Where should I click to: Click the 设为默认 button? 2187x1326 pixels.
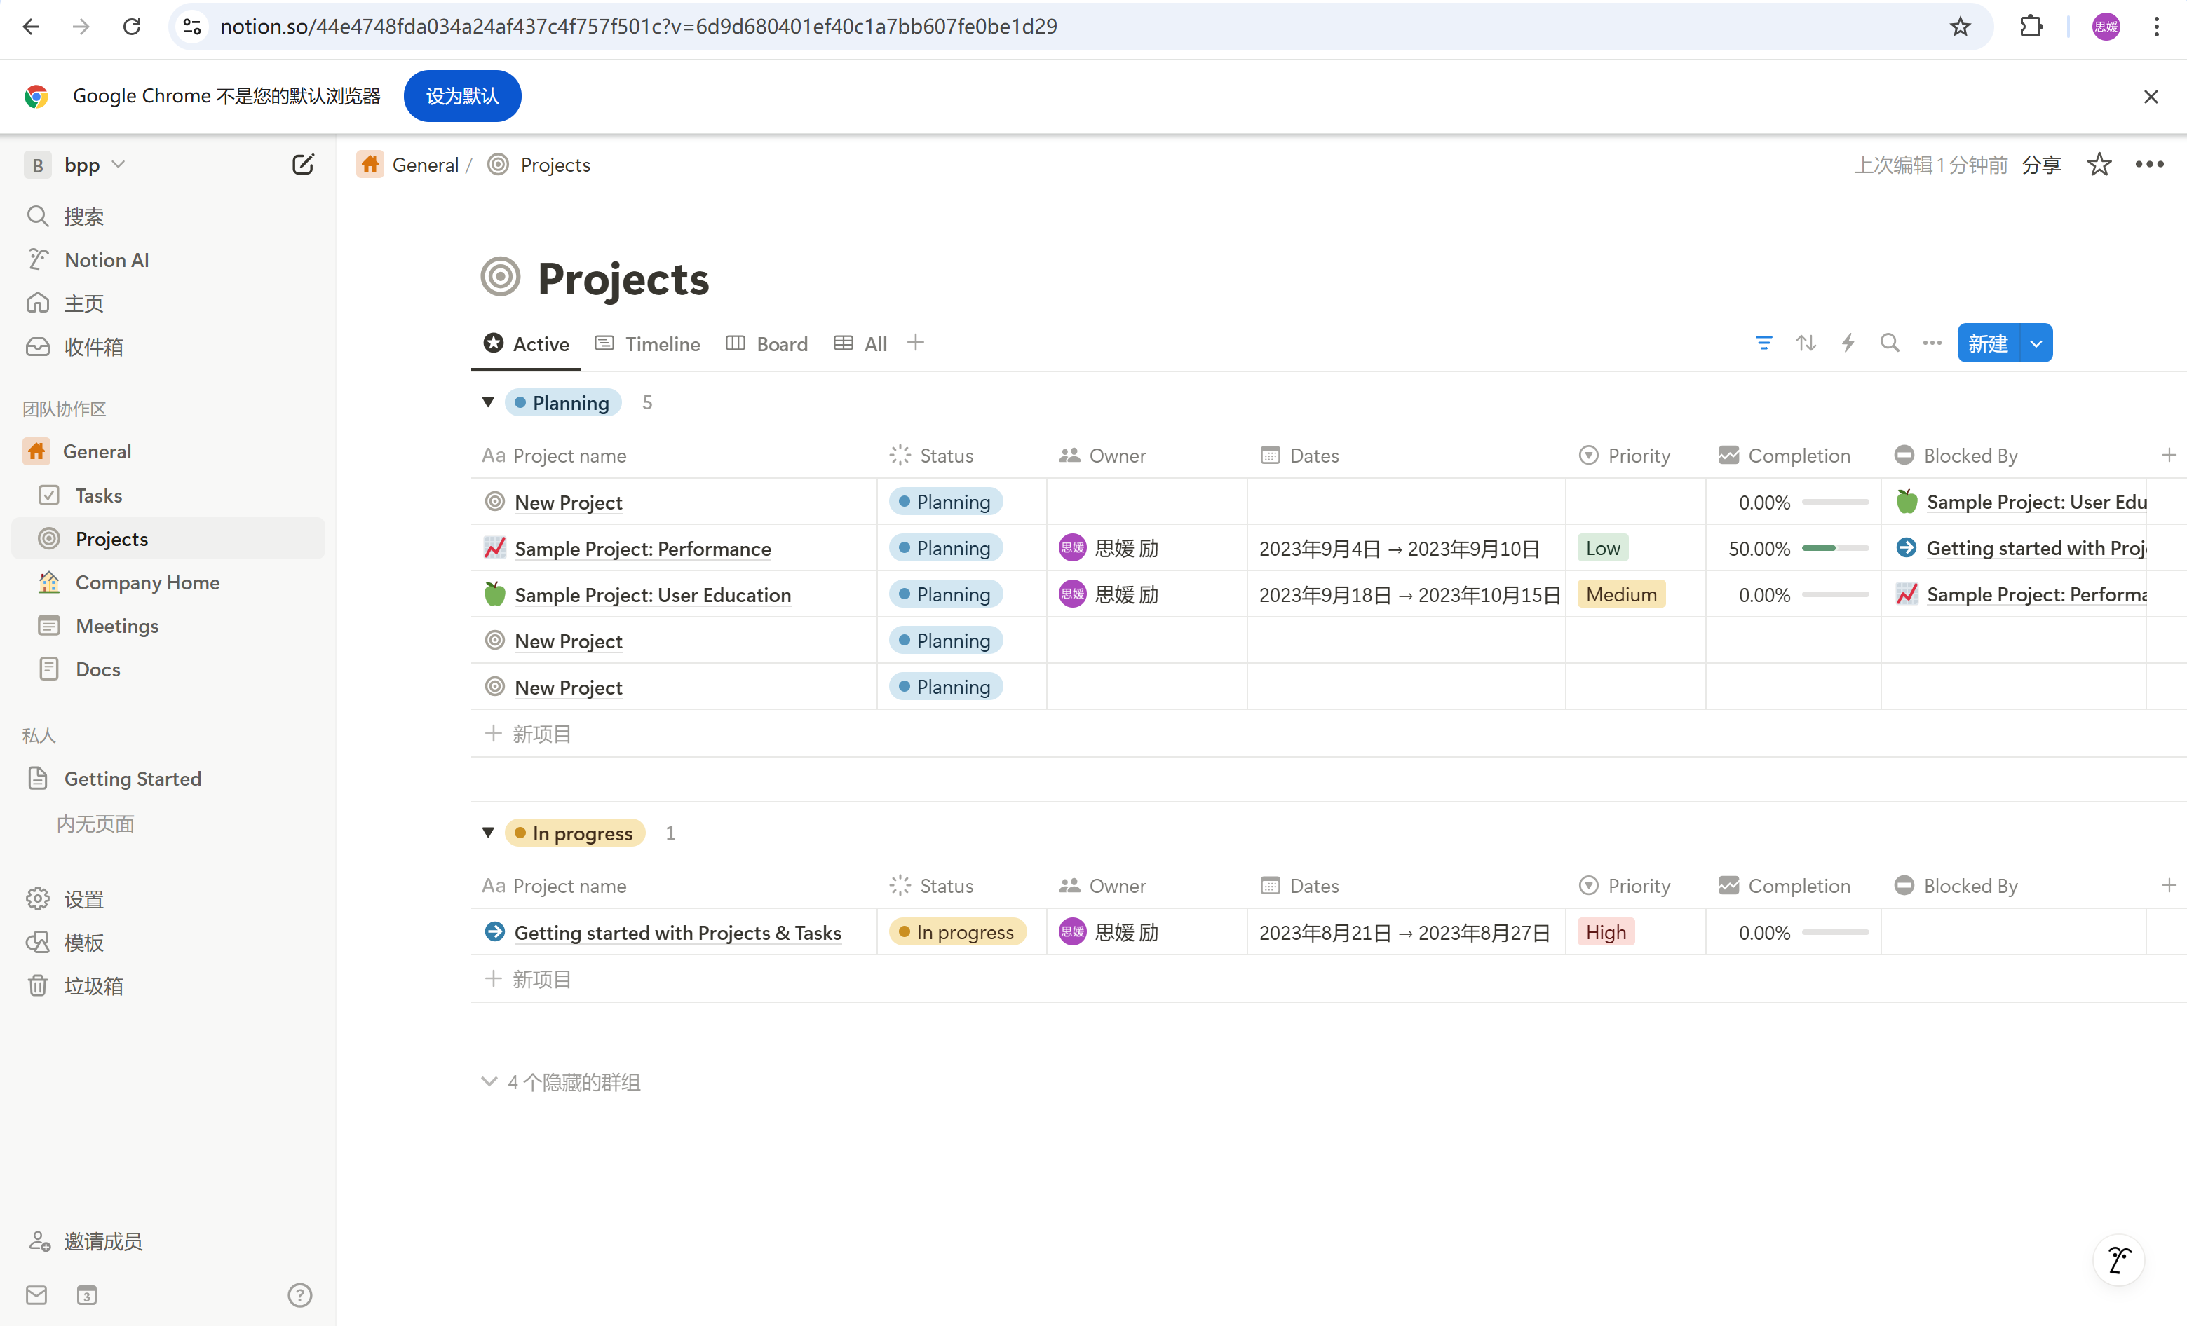461,96
